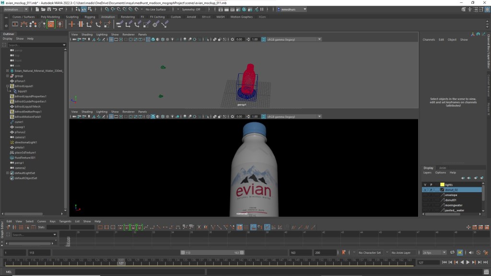The width and height of the screenshot is (491, 276).
Task: Click the Go to start of playback range button
Action: point(444,262)
